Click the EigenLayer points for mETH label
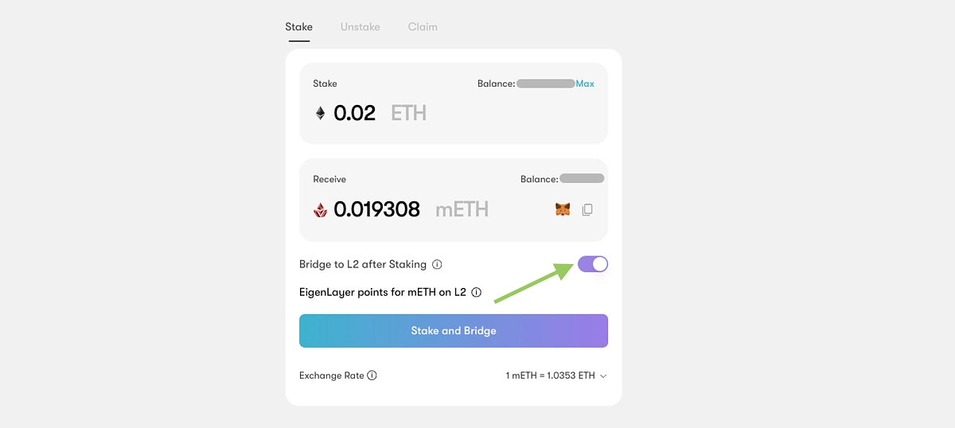 [383, 292]
